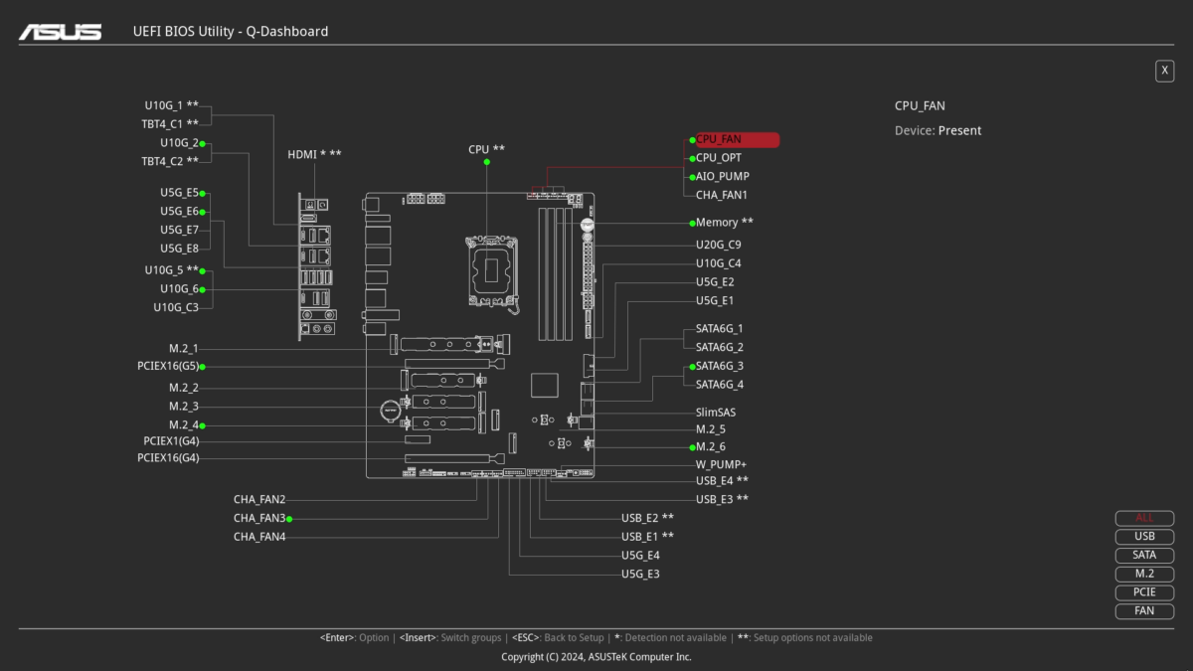Switch to the SATA group filter
This screenshot has width=1193, height=671.
[x=1144, y=555]
